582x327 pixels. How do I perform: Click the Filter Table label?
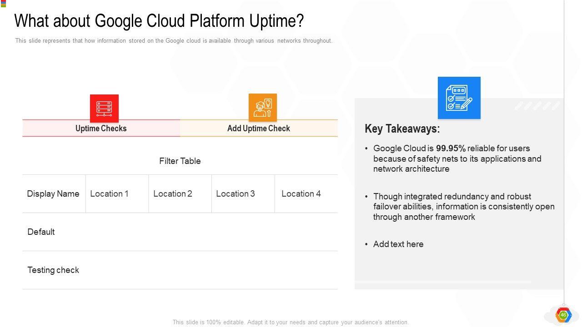[180, 161]
